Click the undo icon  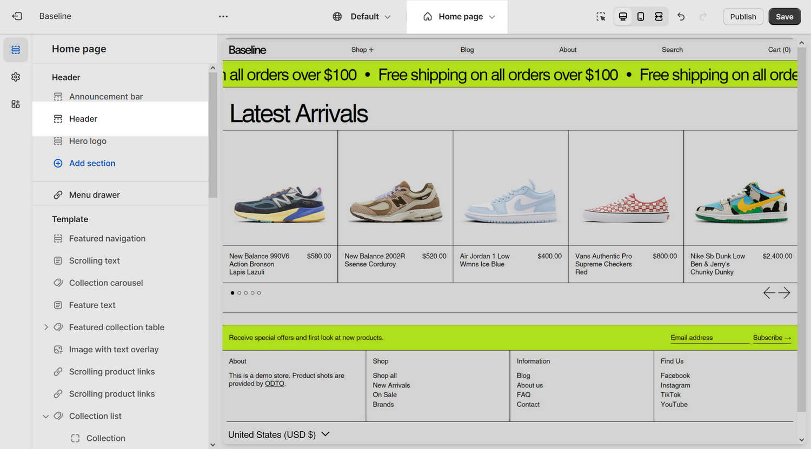[681, 16]
